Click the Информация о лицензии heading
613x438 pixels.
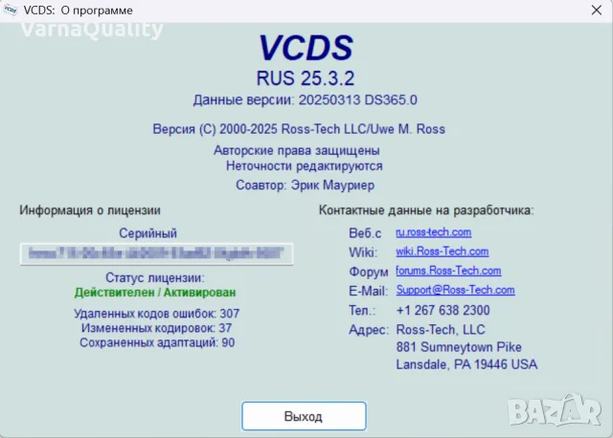coord(90,210)
